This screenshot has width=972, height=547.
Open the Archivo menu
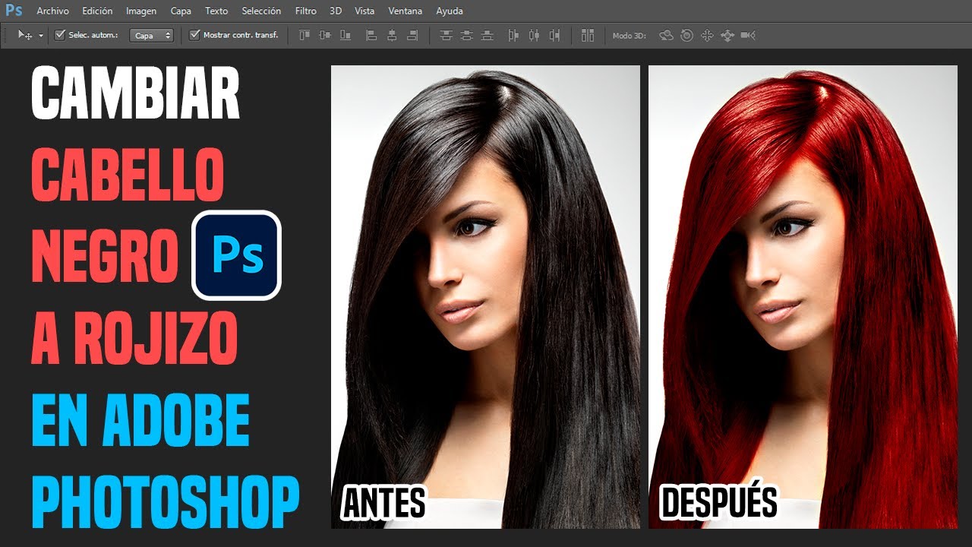pyautogui.click(x=52, y=11)
